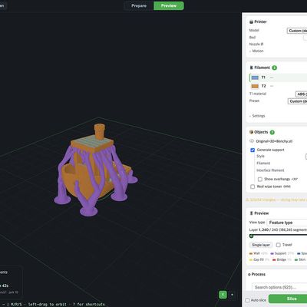Add a new plate with plus button
Screen dimensions: 307x307
232,295
